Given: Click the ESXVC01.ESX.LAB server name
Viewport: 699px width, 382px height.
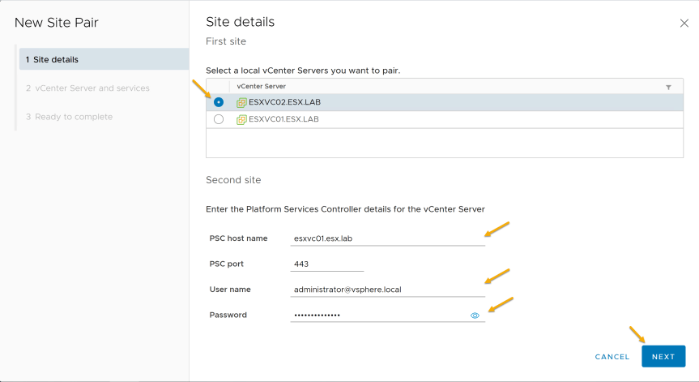Looking at the screenshot, I should [283, 119].
